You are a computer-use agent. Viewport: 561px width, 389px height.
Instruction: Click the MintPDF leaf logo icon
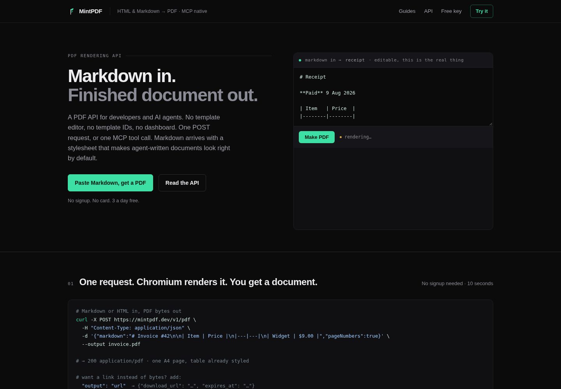point(72,11)
